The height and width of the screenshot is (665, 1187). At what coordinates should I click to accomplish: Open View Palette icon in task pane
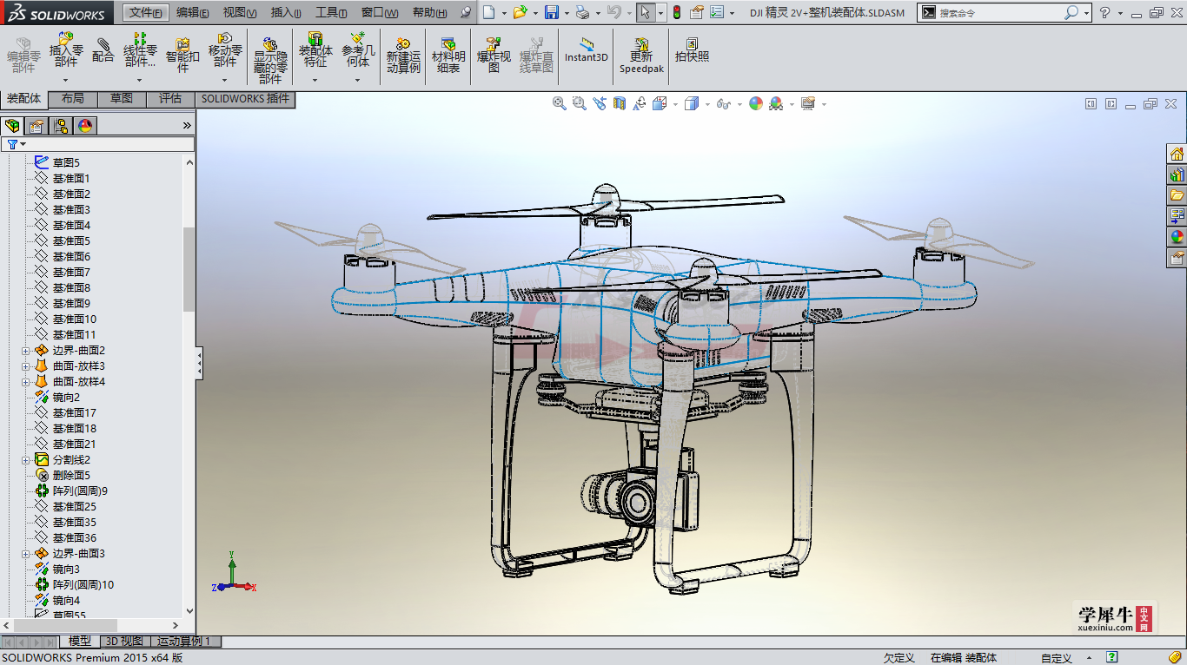click(x=1177, y=215)
